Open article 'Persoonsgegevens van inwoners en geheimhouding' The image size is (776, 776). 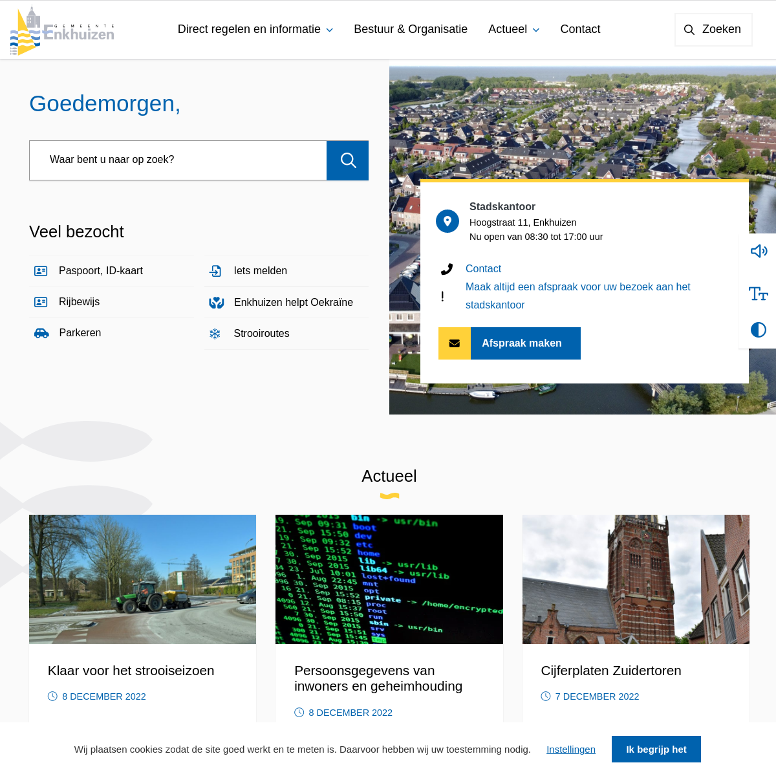(378, 678)
